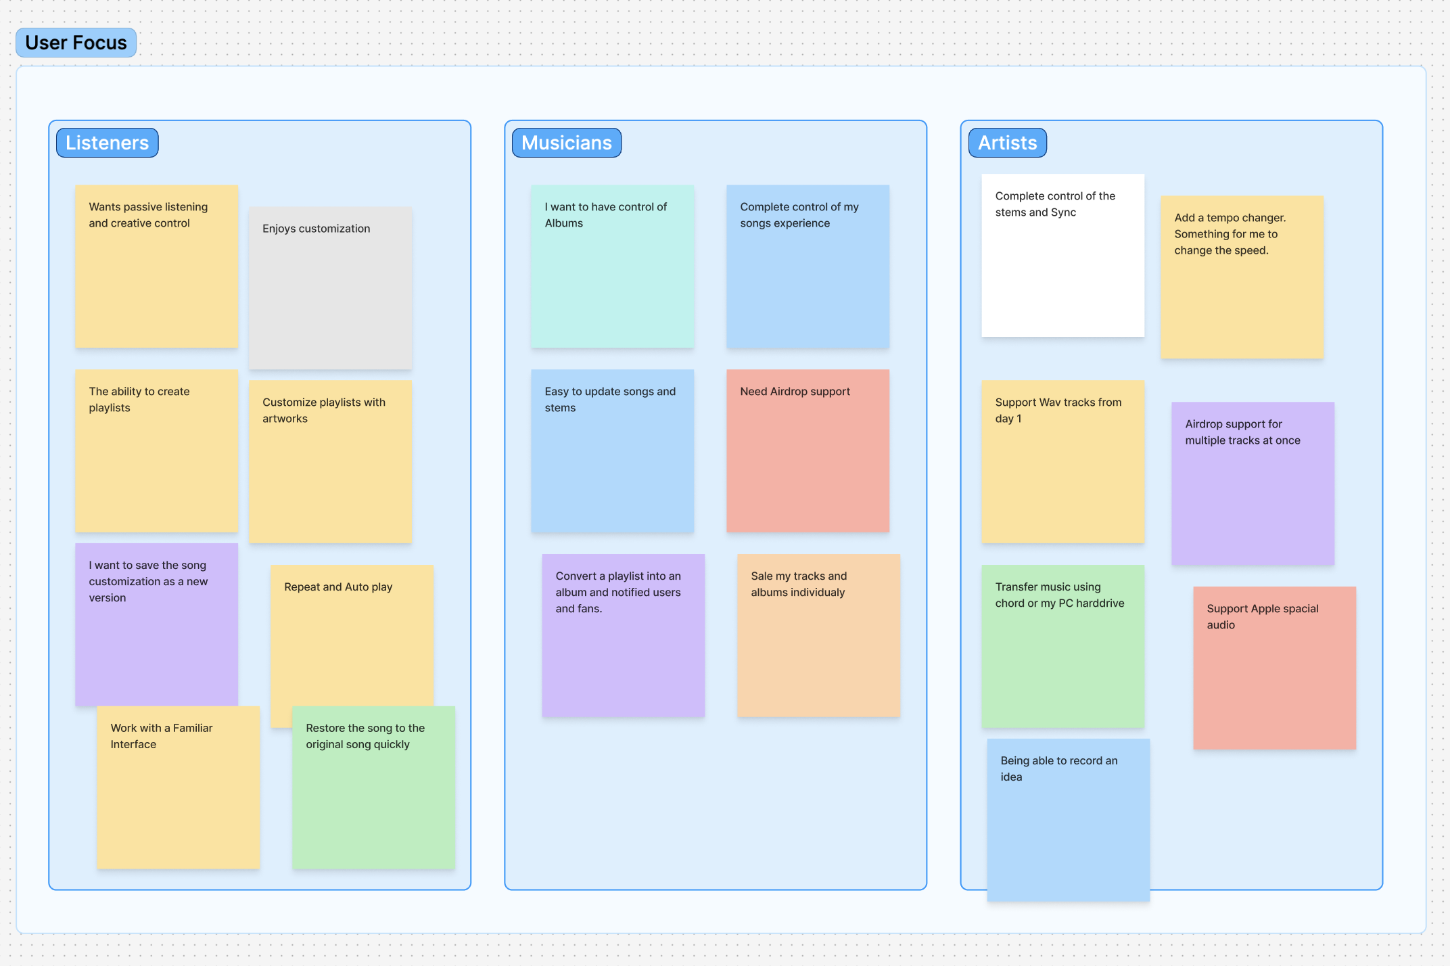Screen dimensions: 1450x966
Task: Click 'Add a tempo changer' sticky note
Action: coord(1242,277)
